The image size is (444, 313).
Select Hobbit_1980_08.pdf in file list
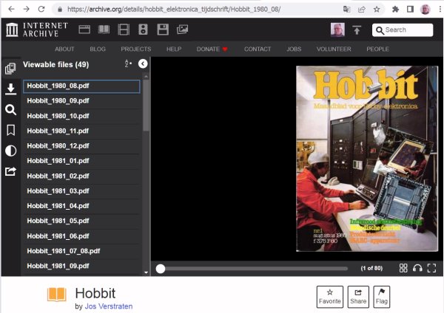[x=81, y=86]
